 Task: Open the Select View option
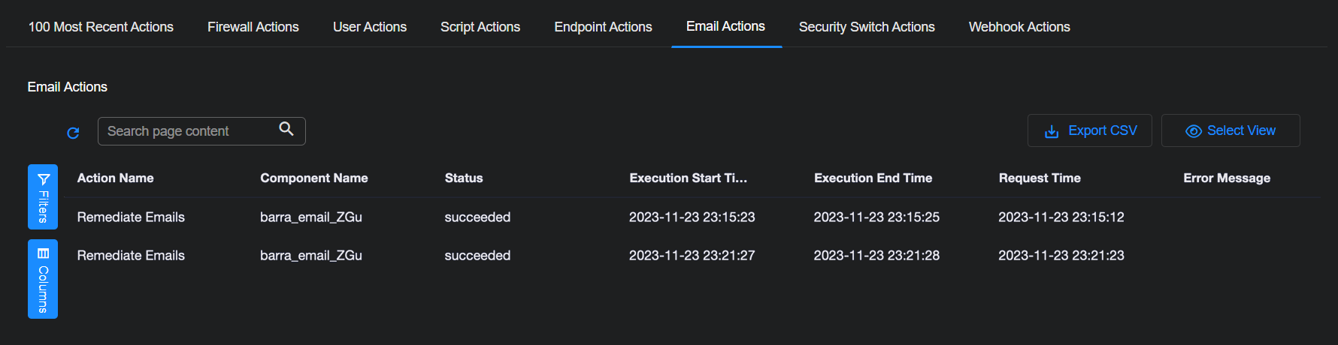click(1230, 130)
